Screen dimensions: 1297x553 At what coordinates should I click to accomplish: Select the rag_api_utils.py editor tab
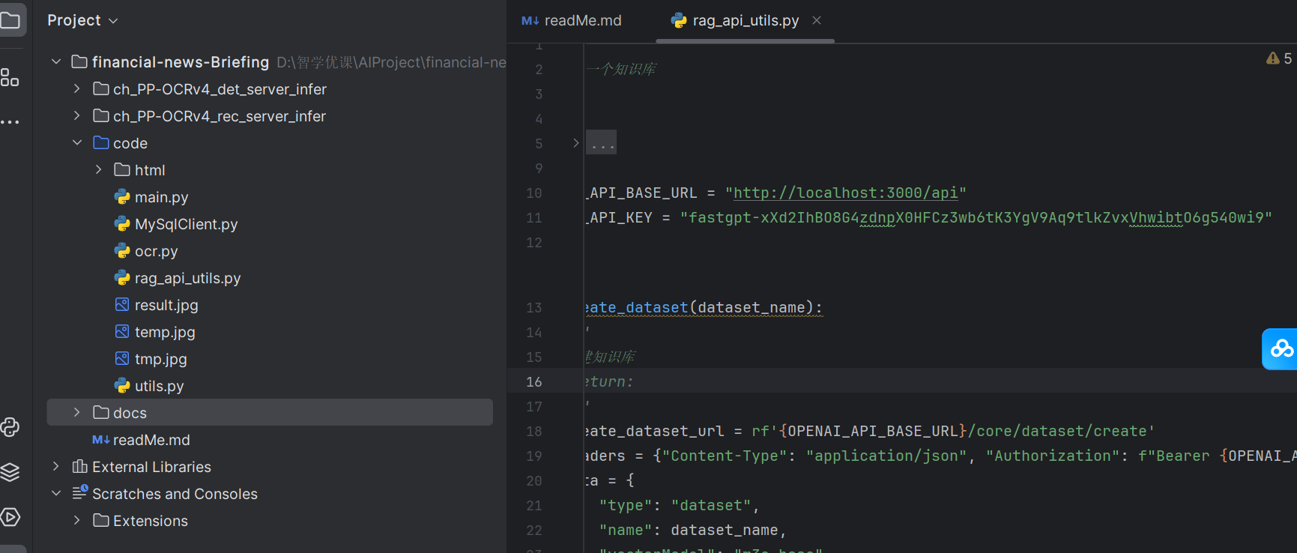745,21
